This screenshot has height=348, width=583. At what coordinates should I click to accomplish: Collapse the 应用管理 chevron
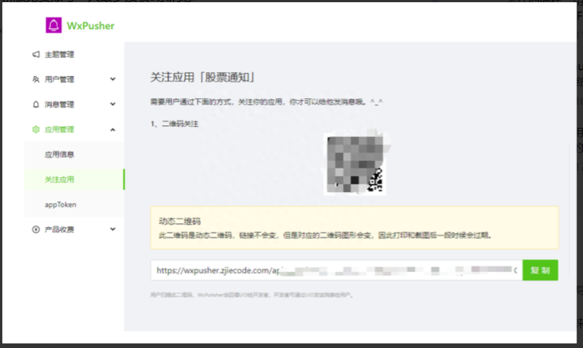click(113, 130)
